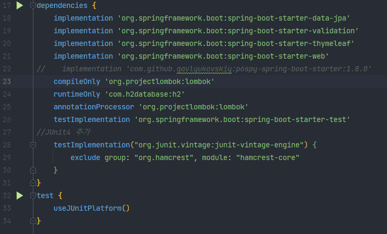
Task: Click the spring-boot-starter-data-jpa dependency string
Action: (234, 18)
